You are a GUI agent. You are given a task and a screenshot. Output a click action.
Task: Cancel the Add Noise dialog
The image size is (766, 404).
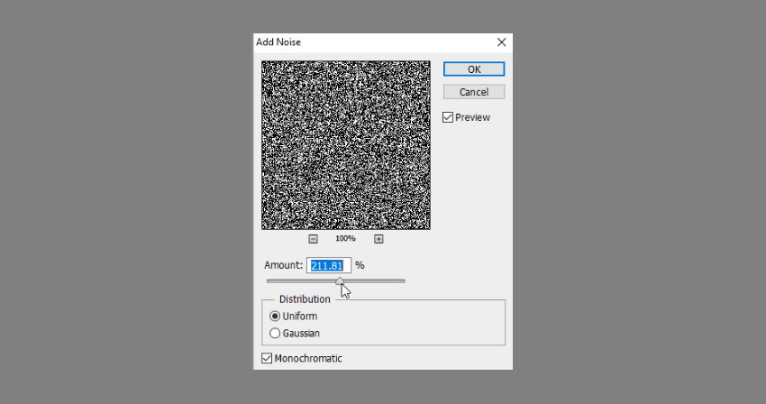[473, 92]
